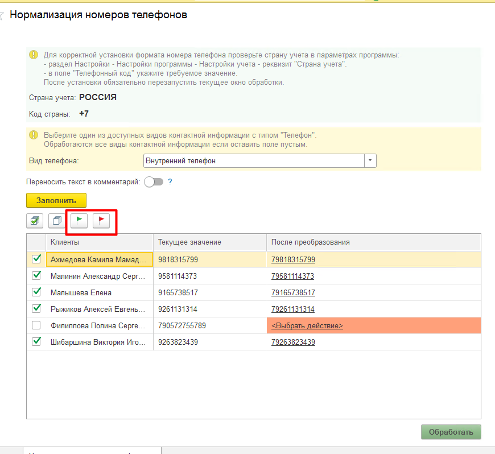
Task: Click the 'Внутренний телефон' input field
Action: tap(254, 161)
